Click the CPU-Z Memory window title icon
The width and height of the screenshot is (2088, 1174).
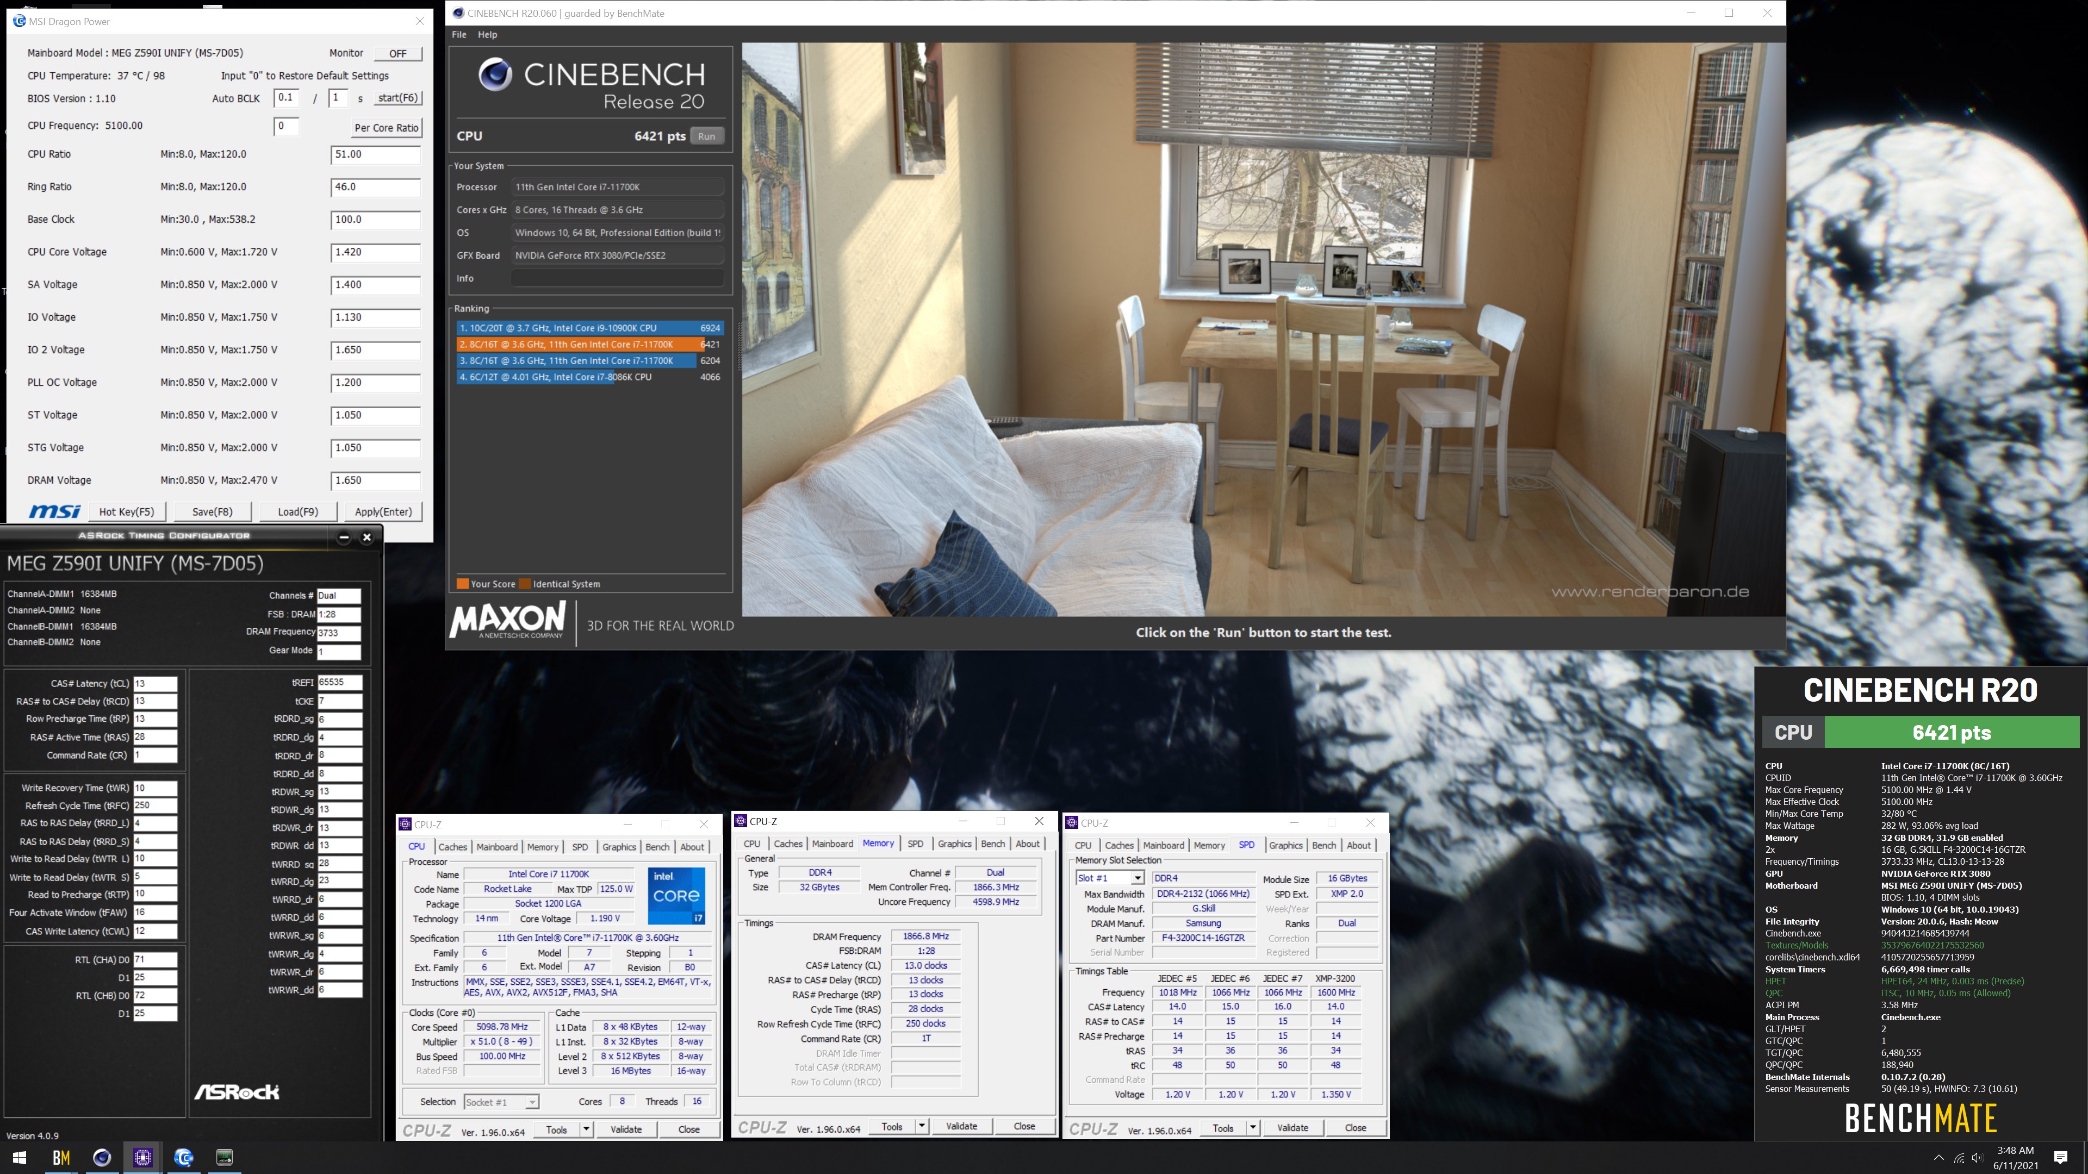tap(741, 821)
